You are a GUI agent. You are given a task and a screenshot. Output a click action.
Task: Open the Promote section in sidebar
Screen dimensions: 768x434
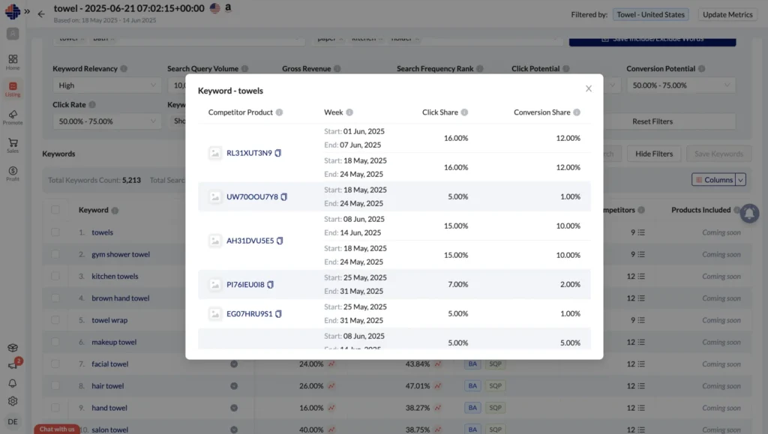pos(13,117)
